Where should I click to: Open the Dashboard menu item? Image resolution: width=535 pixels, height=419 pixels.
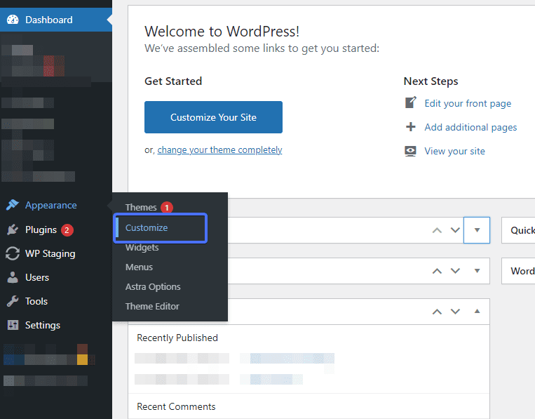click(x=56, y=20)
